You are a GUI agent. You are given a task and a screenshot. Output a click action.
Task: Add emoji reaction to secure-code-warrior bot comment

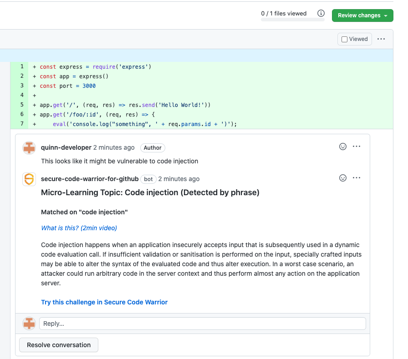(x=343, y=178)
